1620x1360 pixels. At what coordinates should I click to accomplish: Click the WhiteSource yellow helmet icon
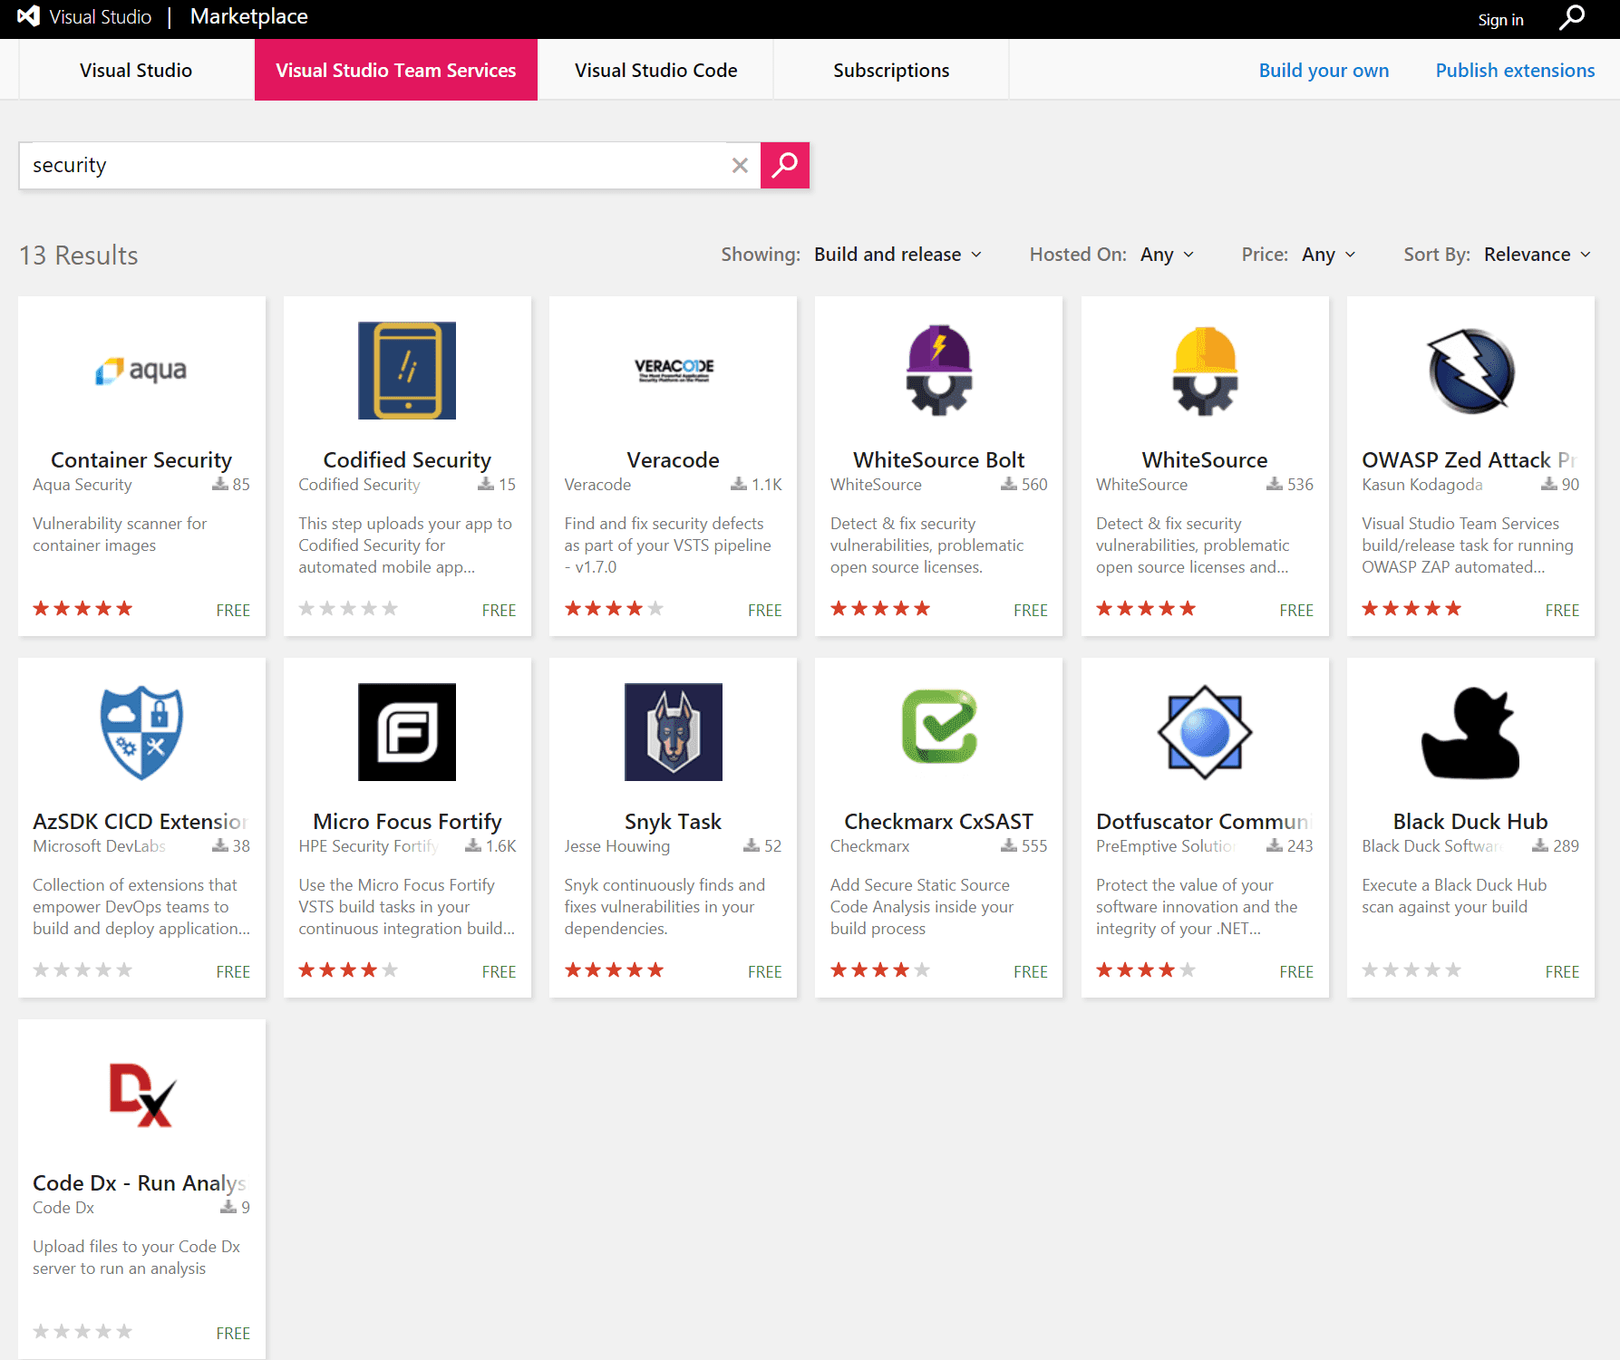pyautogui.click(x=1205, y=371)
